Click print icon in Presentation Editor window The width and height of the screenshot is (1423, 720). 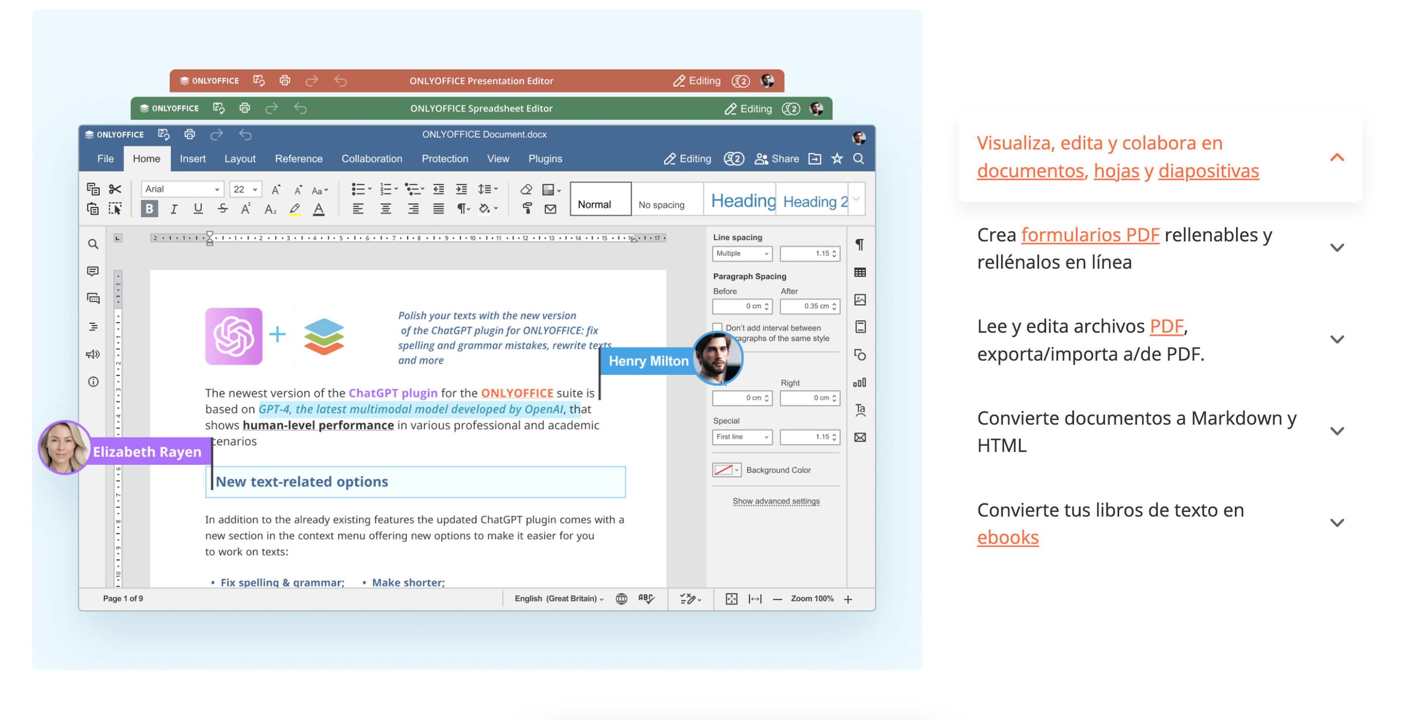point(285,81)
